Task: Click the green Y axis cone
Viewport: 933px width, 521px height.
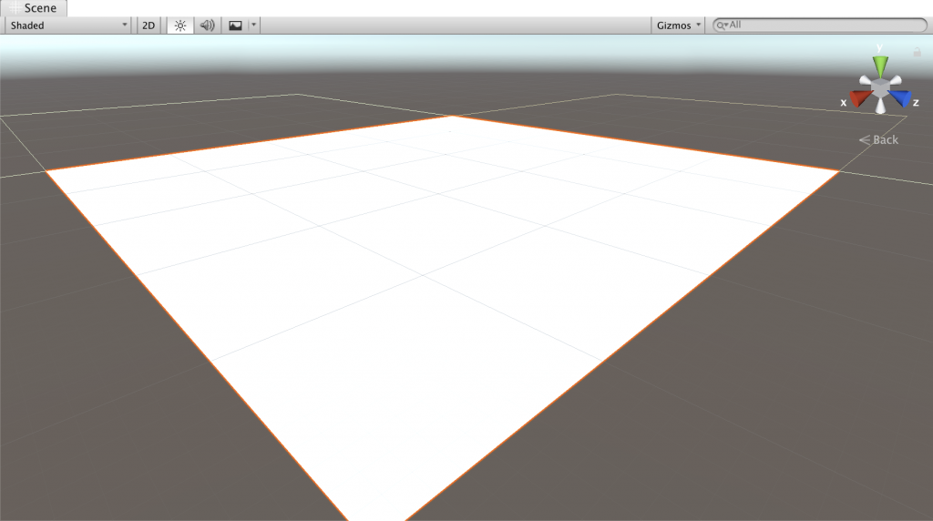Action: [880, 65]
